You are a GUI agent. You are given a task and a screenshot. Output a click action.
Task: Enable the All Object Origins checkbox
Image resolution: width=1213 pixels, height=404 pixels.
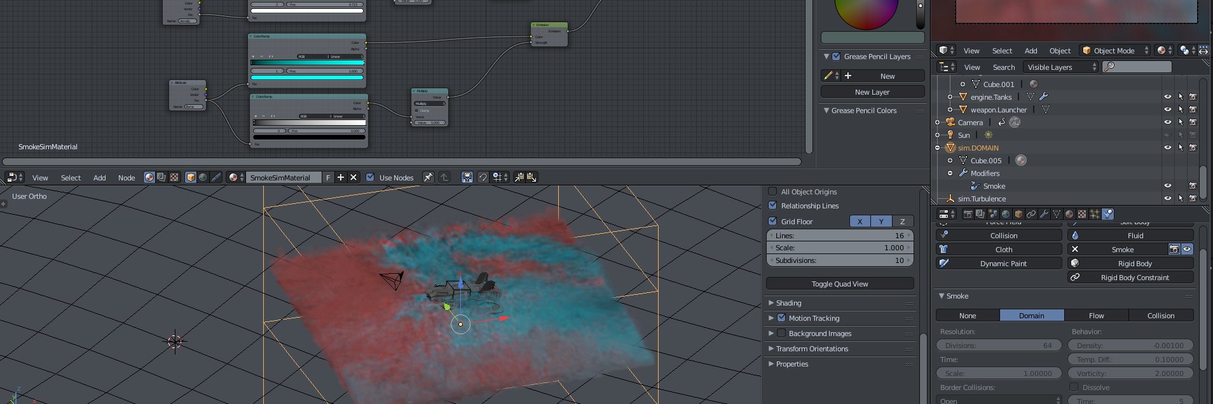click(x=772, y=192)
